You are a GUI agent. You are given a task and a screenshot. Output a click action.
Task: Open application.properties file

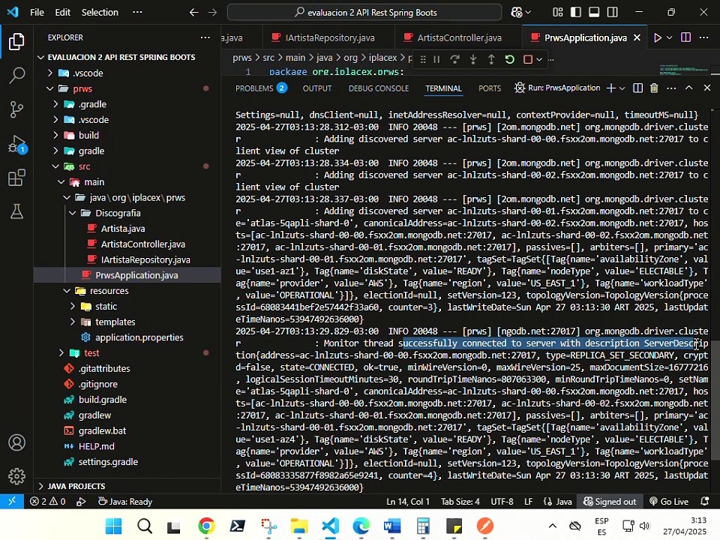[x=127, y=337]
